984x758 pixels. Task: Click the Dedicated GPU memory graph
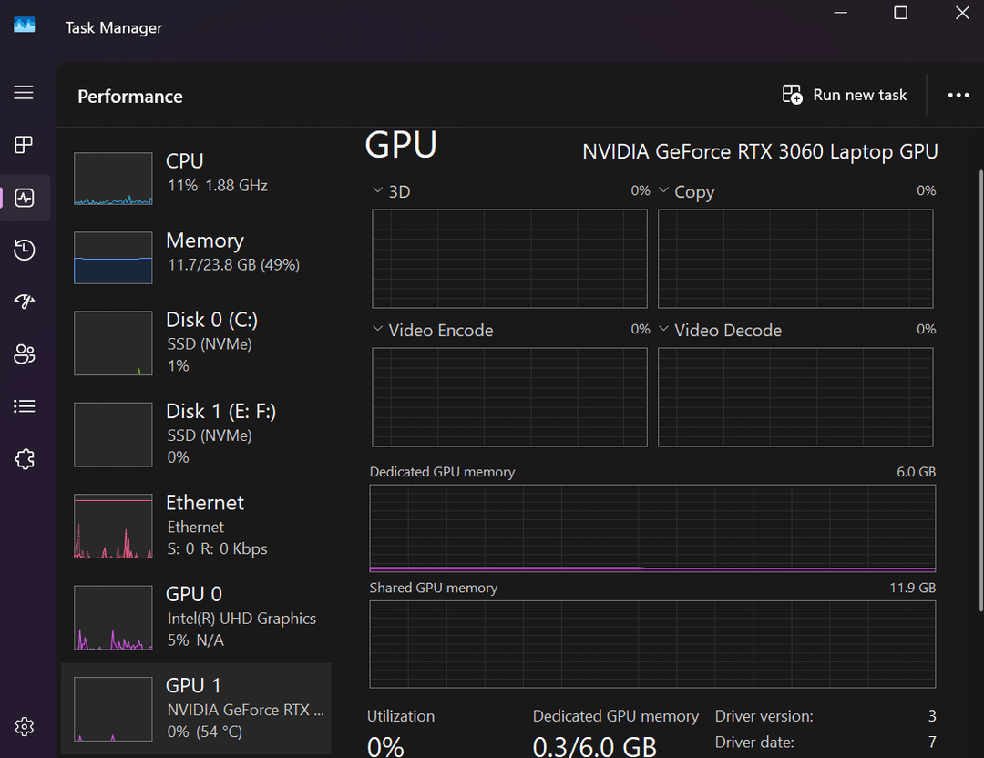point(652,528)
